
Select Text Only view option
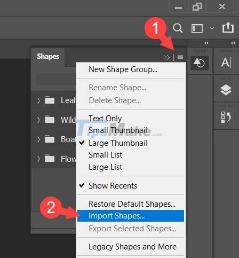(x=131, y=119)
